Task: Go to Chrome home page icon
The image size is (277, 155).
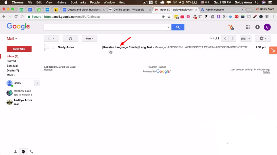Action: point(22,17)
